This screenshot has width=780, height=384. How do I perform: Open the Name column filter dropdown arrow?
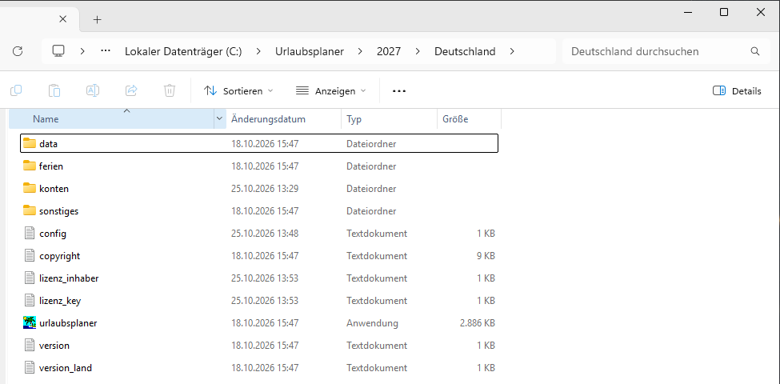219,119
